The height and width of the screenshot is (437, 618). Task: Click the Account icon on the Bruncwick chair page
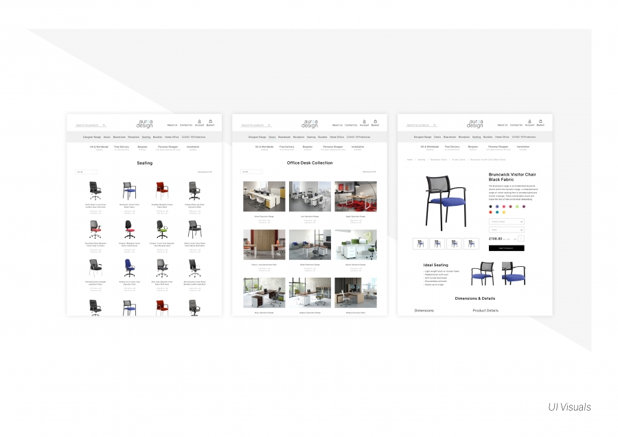[529, 121]
